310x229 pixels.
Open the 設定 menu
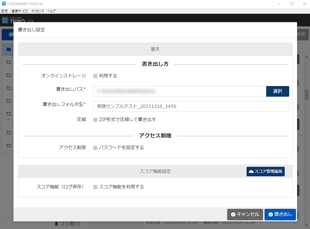[x=4, y=11]
